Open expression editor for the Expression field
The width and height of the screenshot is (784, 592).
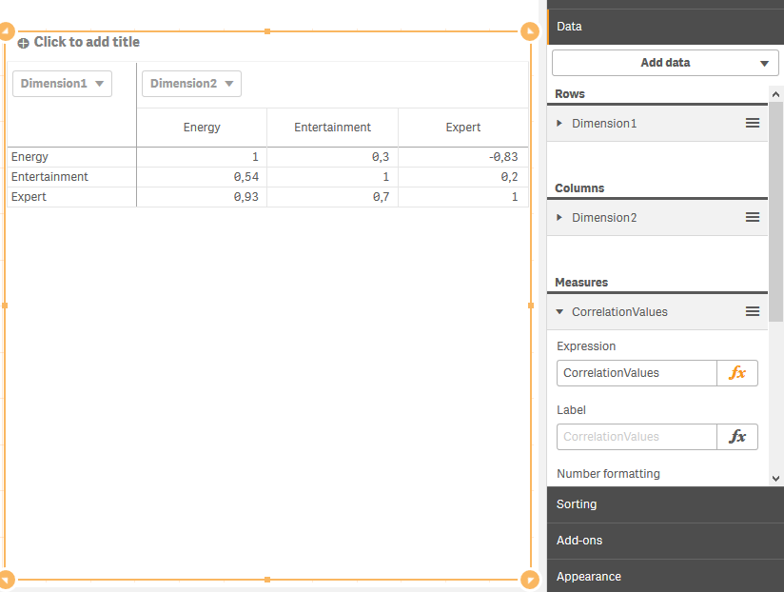click(x=737, y=373)
